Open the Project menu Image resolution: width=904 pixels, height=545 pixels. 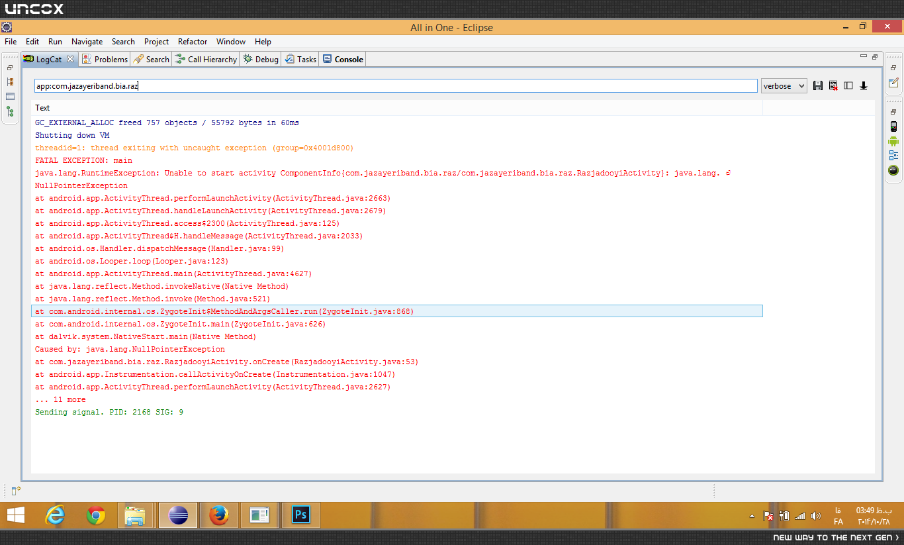156,41
